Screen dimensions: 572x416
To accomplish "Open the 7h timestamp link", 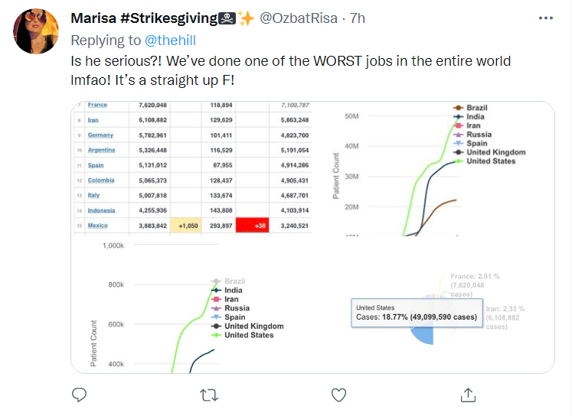I will (358, 18).
